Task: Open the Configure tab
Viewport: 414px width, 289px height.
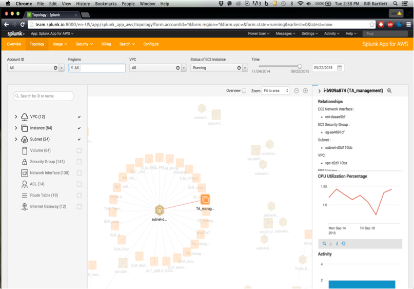Action: [x=151, y=44]
